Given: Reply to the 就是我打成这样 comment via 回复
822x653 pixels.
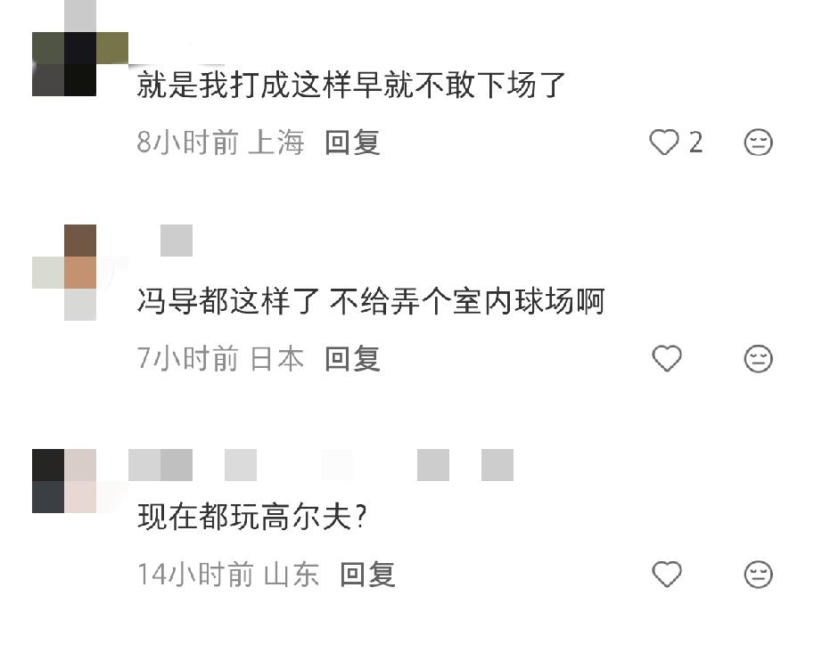Looking at the screenshot, I should pos(352,143).
